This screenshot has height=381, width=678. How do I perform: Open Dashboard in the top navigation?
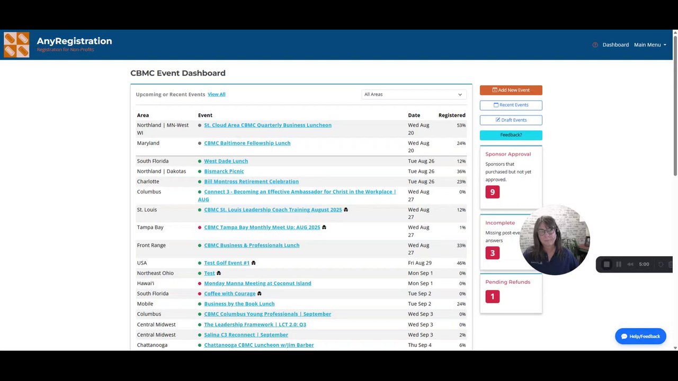(615, 45)
